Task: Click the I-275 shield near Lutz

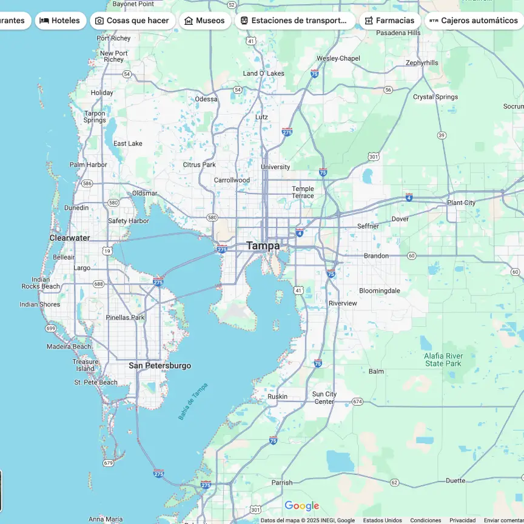Action: [x=287, y=132]
